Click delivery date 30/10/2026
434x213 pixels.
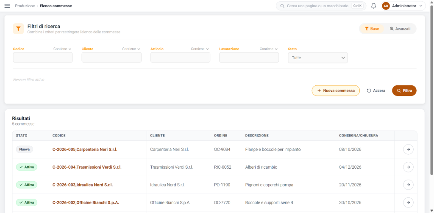(350, 202)
